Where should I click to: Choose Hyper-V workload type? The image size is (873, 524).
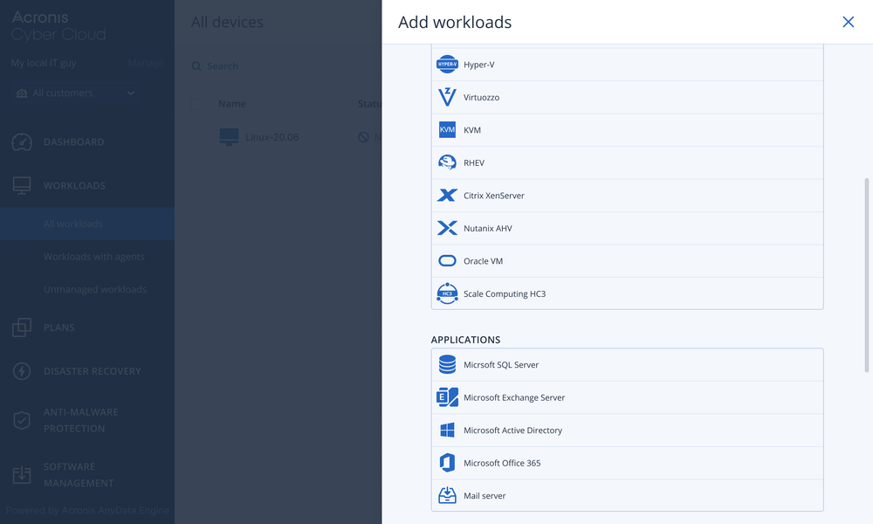coord(628,65)
